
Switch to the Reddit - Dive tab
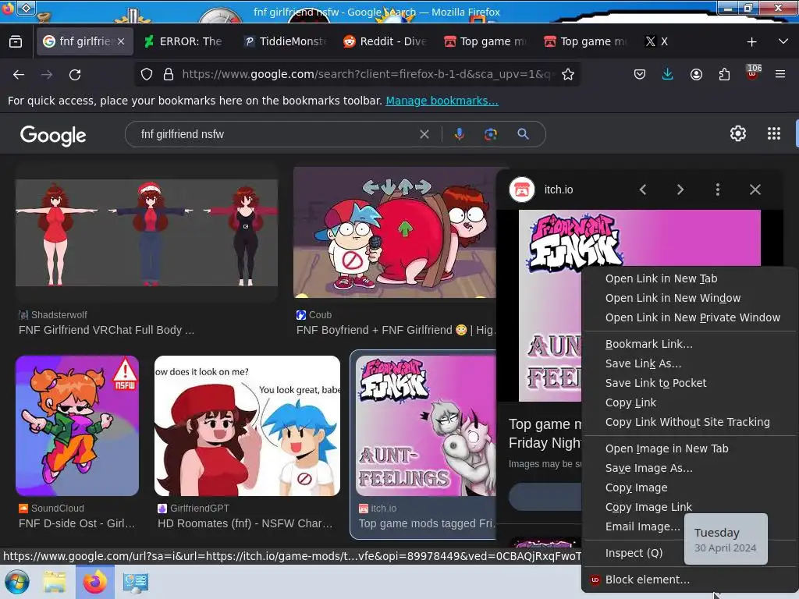click(x=385, y=41)
